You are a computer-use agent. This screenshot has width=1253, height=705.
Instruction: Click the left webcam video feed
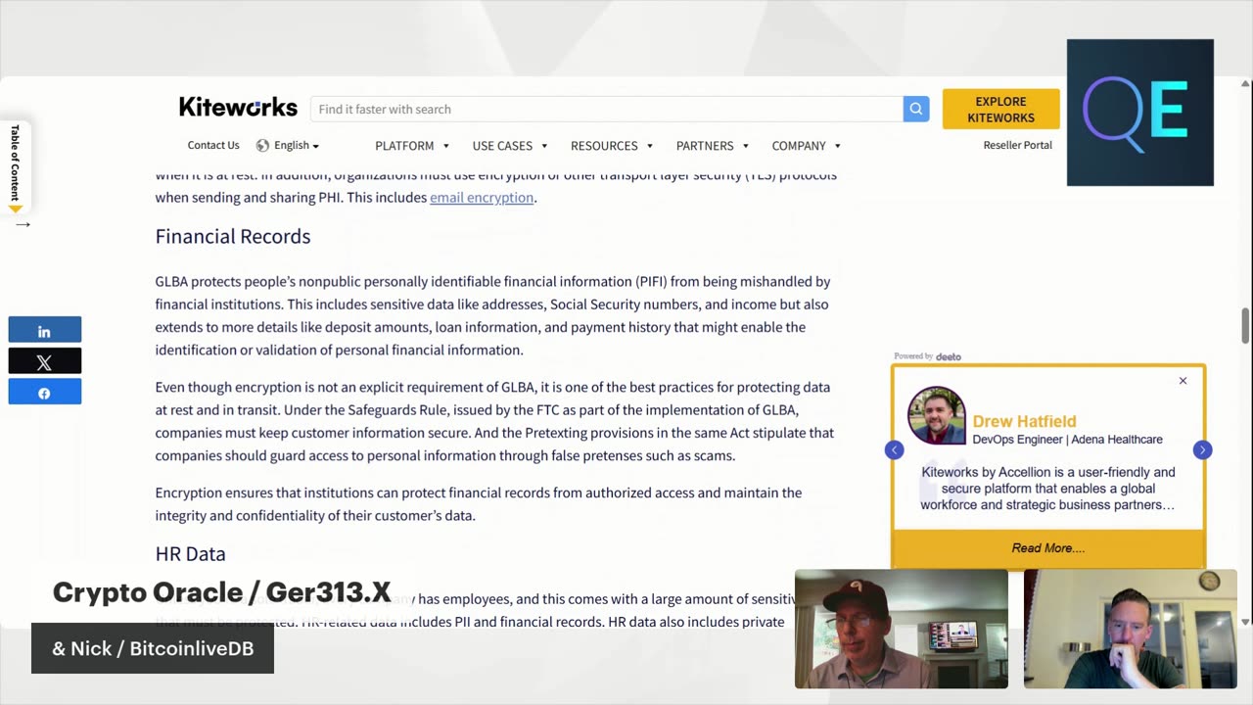[901, 629]
